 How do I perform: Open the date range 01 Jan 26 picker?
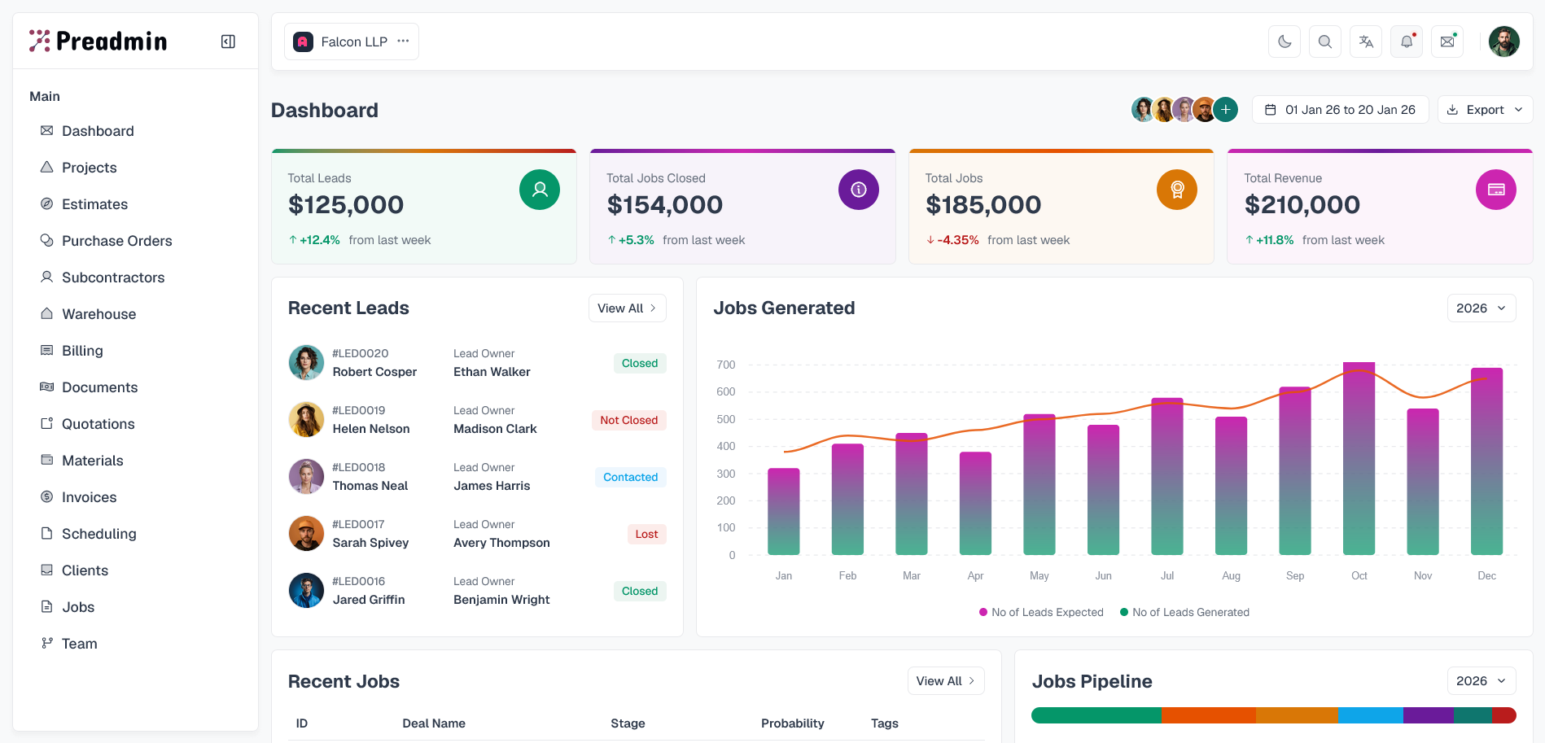tap(1340, 110)
